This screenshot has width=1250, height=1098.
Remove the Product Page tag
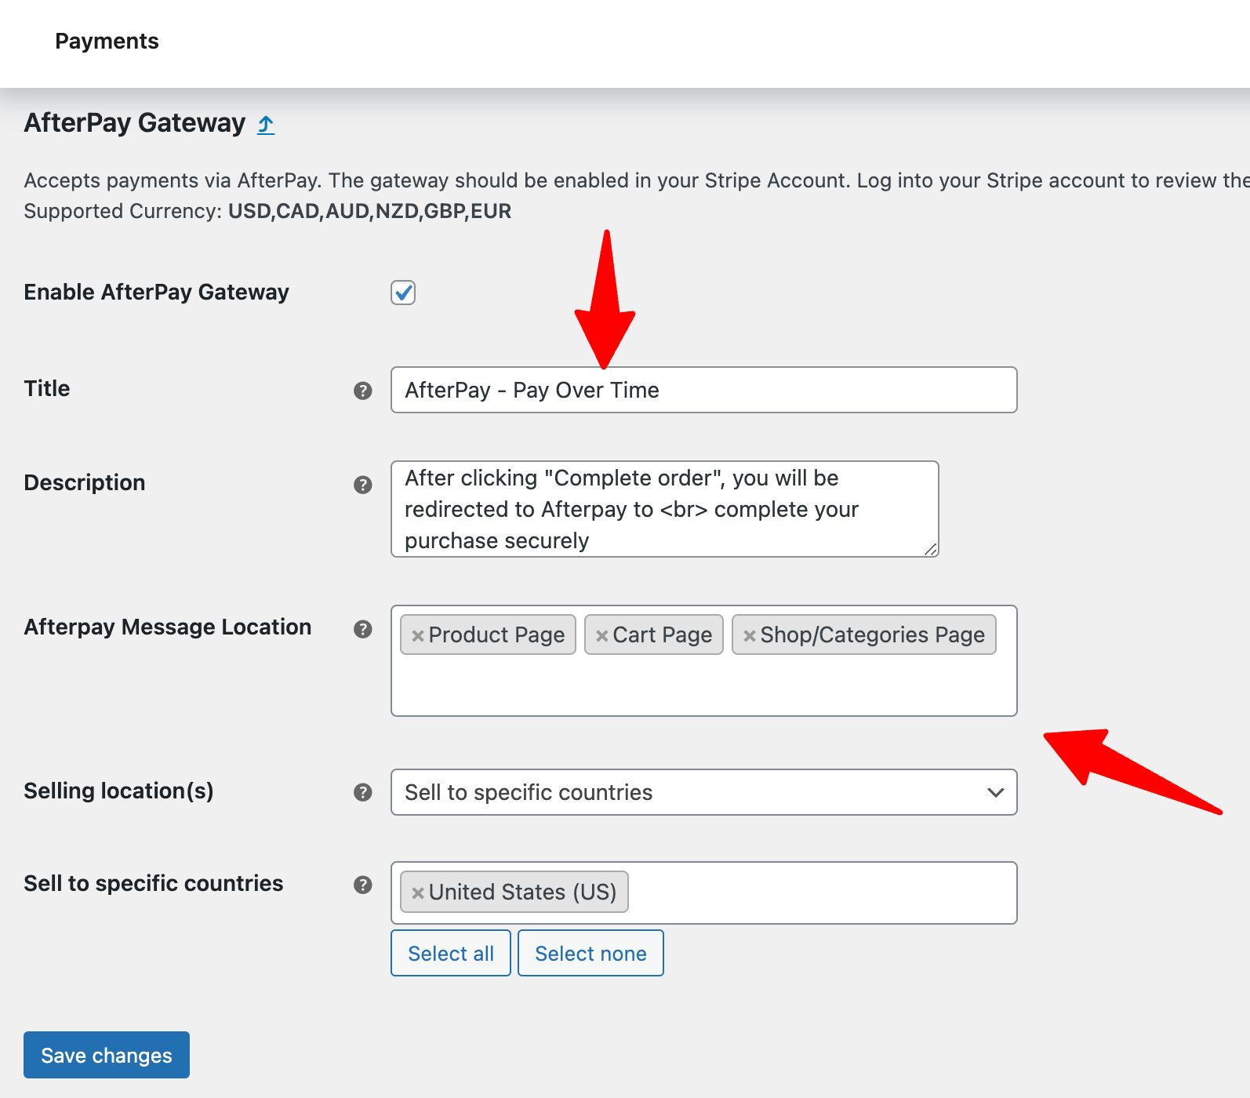tap(418, 636)
